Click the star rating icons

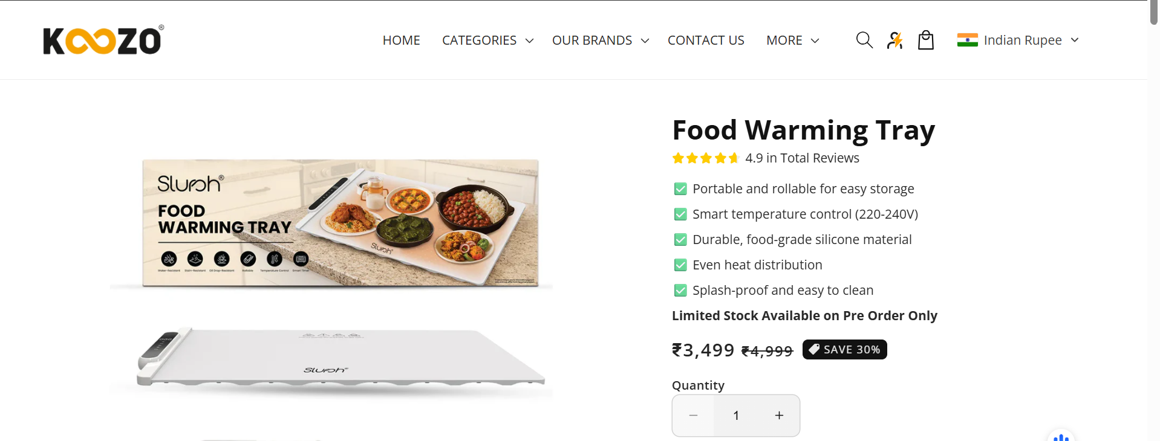(705, 158)
